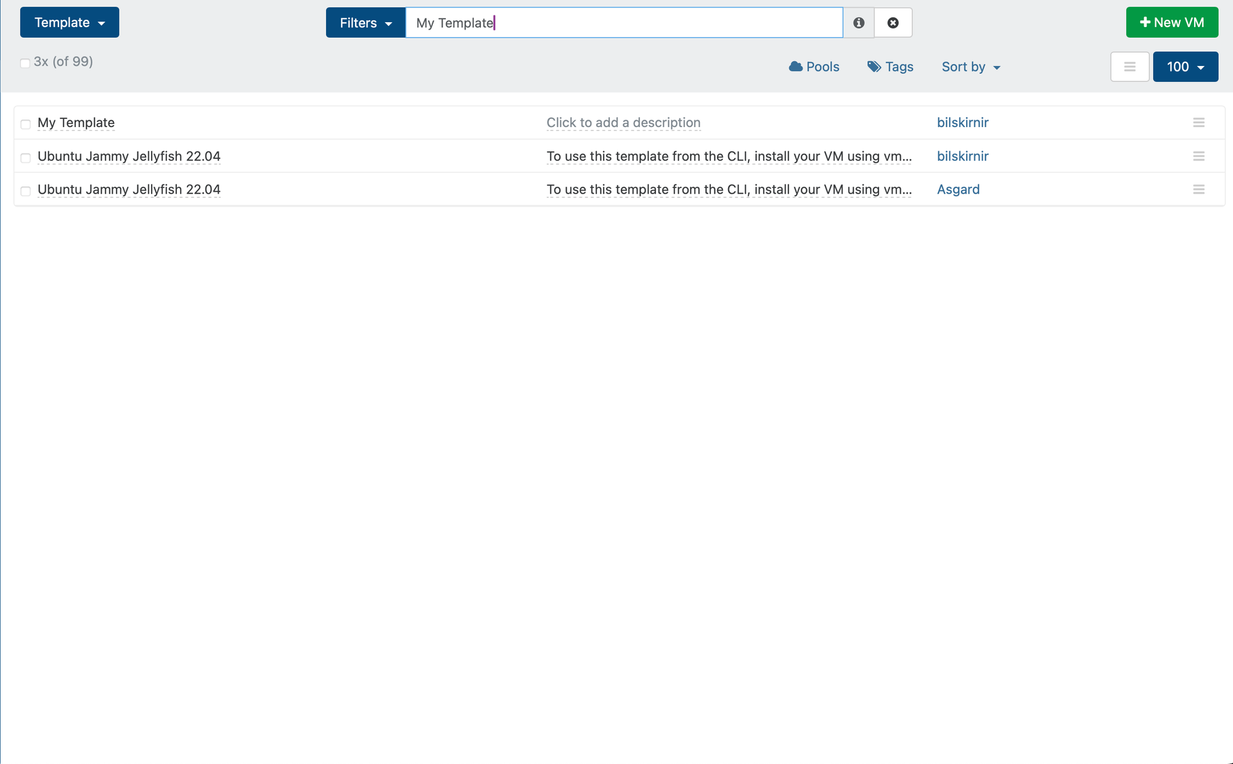The width and height of the screenshot is (1233, 764).
Task: Check the My Template row checkbox
Action: tap(25, 124)
